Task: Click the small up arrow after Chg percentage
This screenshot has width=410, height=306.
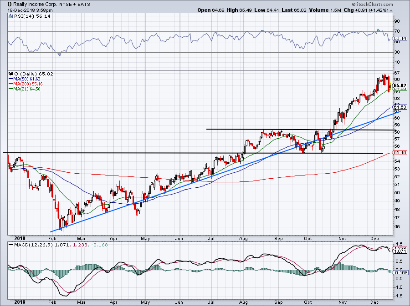Action: 391,11
